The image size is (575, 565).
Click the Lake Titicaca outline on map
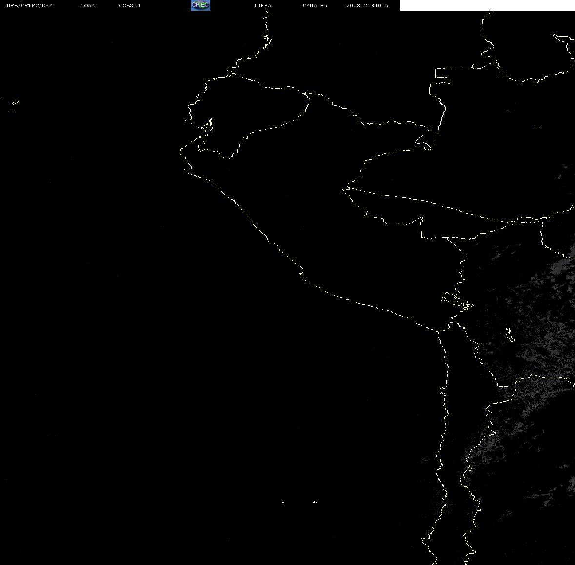(x=456, y=301)
